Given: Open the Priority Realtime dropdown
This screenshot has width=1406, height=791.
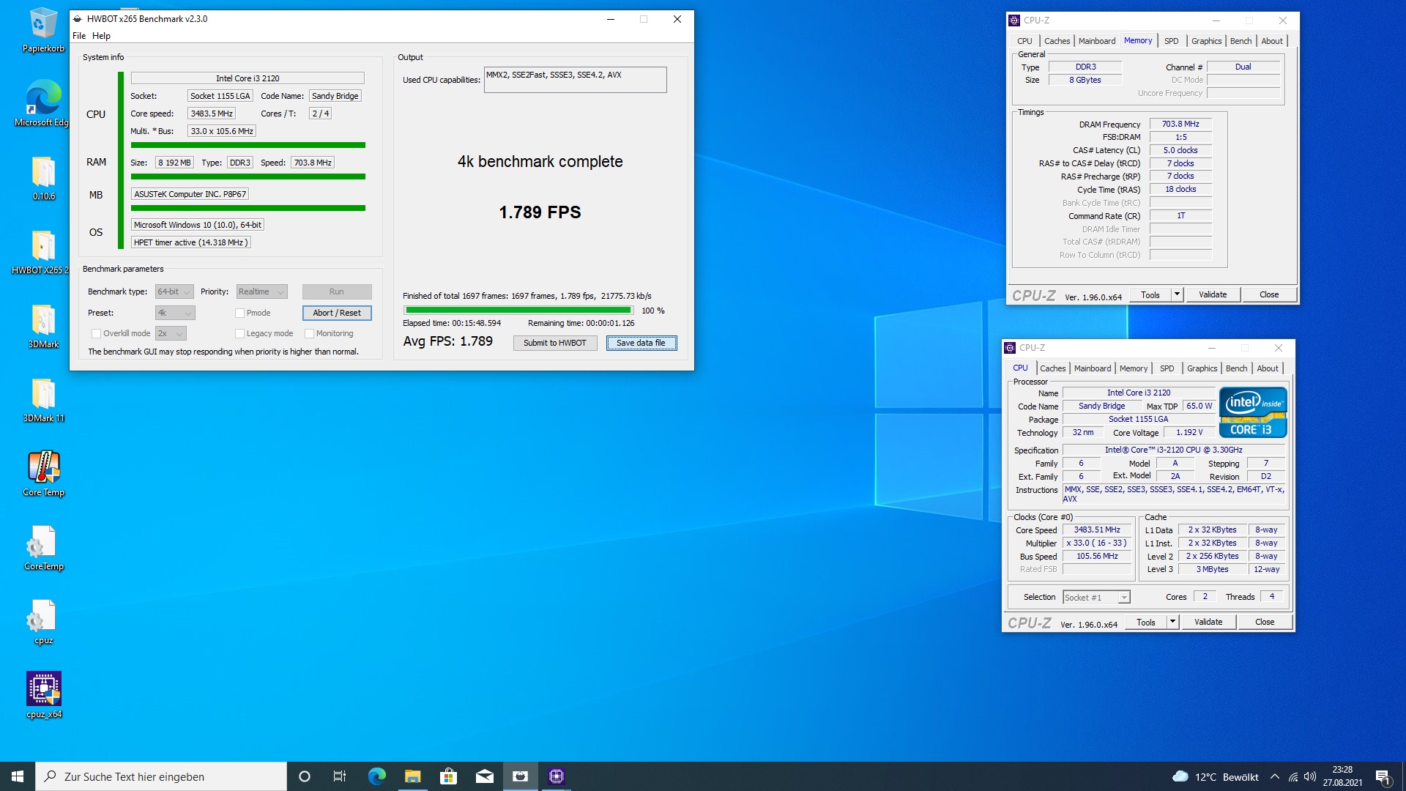Looking at the screenshot, I should tap(261, 291).
